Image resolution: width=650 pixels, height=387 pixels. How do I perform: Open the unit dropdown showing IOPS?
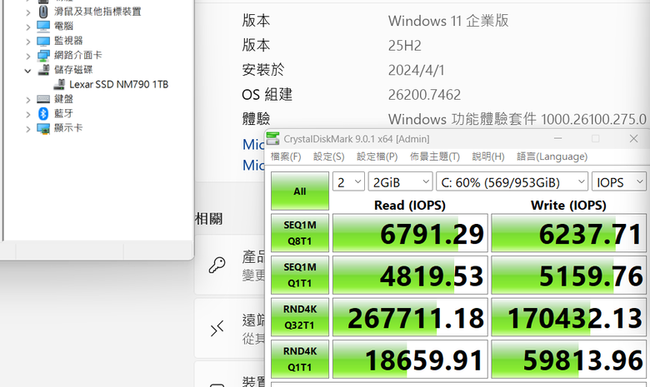619,181
